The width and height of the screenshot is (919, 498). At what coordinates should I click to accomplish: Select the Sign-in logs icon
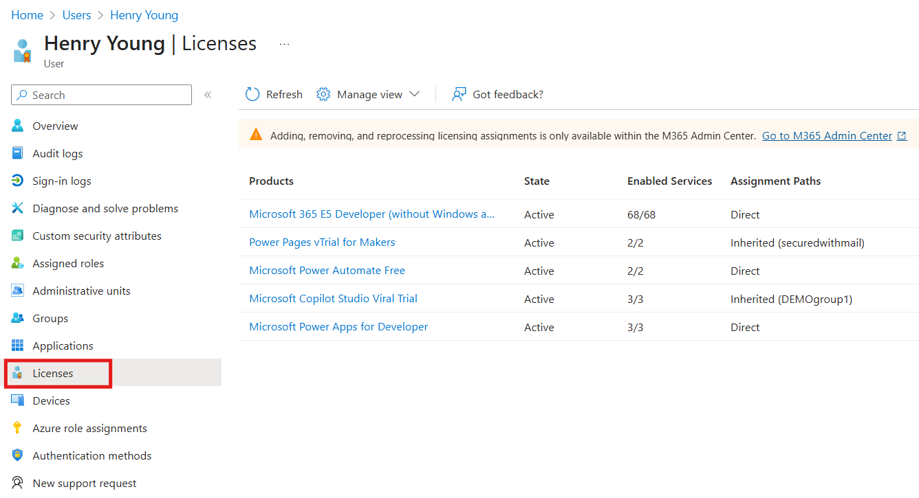coord(17,181)
